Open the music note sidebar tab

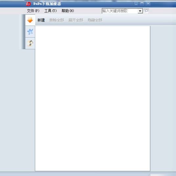pos(30,43)
